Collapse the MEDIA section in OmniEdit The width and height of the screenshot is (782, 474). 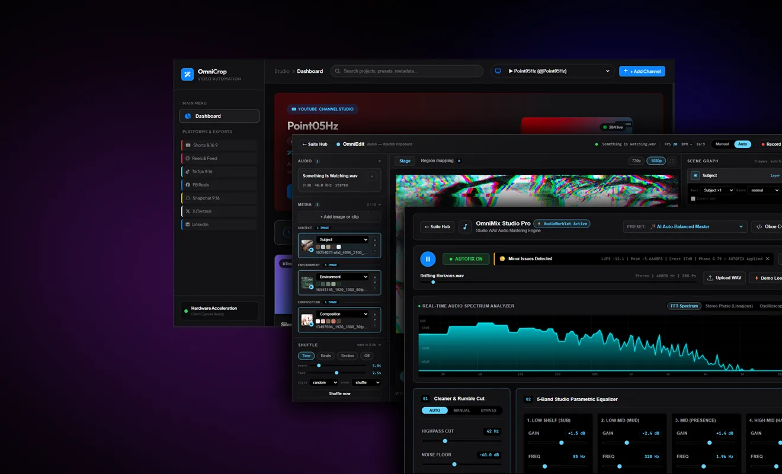380,205
